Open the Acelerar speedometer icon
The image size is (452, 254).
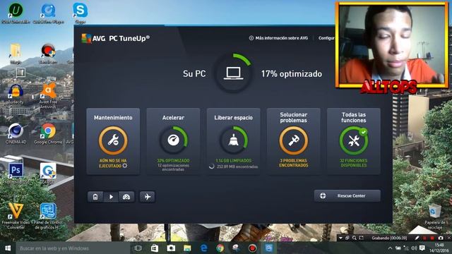[x=173, y=140]
